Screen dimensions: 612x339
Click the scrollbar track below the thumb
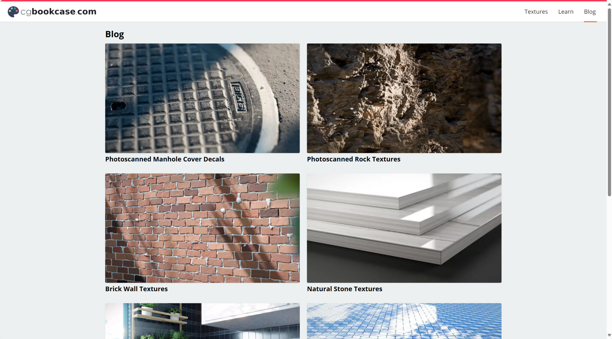[609, 264]
